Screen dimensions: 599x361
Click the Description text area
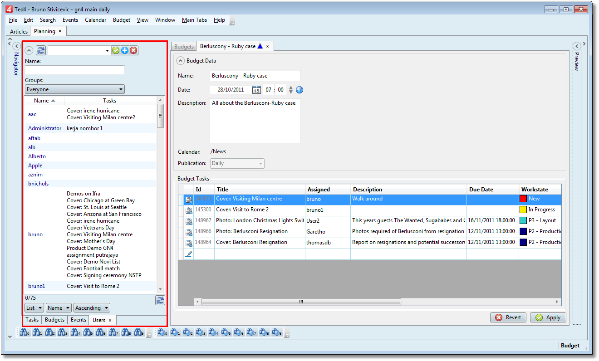coord(255,121)
